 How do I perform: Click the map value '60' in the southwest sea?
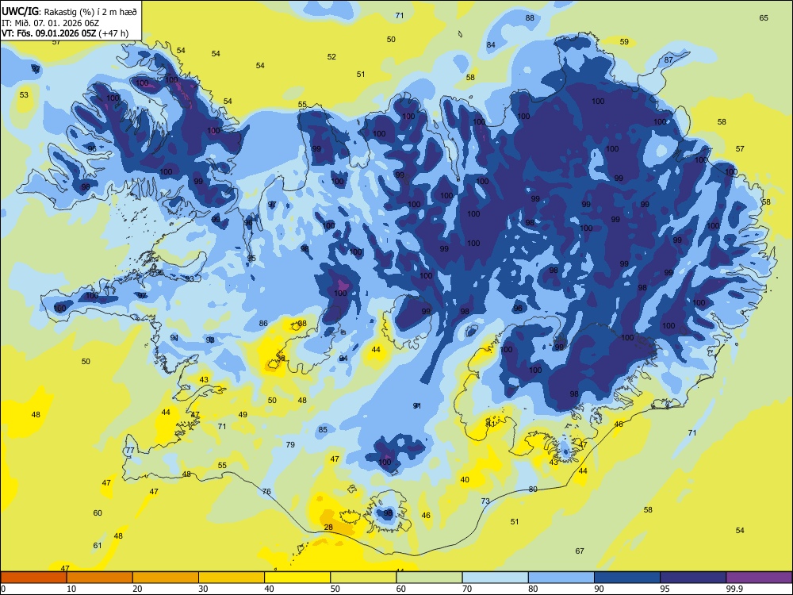click(x=97, y=512)
